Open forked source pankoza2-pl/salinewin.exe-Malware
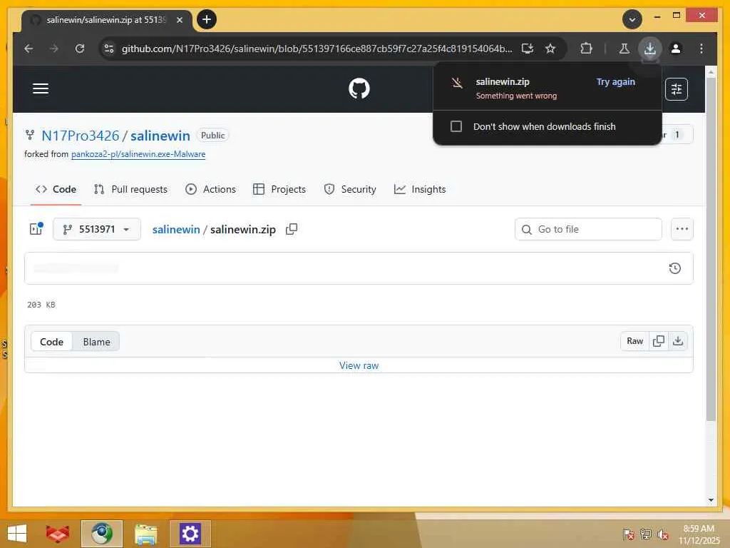The width and height of the screenshot is (730, 548). (x=138, y=154)
